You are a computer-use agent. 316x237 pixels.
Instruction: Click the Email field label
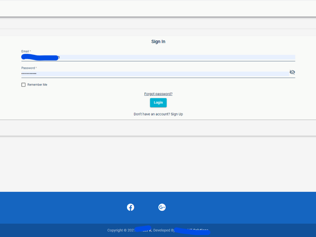pyautogui.click(x=25, y=51)
